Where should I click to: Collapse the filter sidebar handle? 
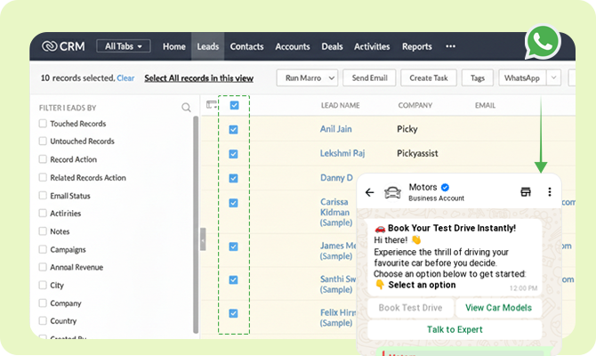tap(203, 239)
